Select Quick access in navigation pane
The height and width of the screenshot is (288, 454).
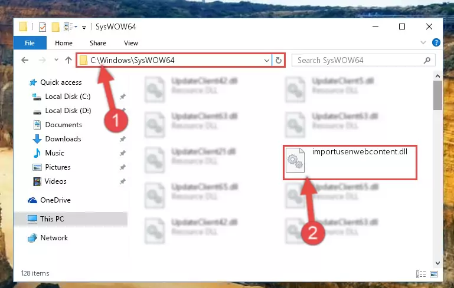[x=61, y=82]
